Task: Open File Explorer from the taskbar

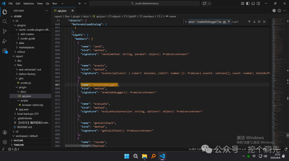Action: click(x=144, y=156)
